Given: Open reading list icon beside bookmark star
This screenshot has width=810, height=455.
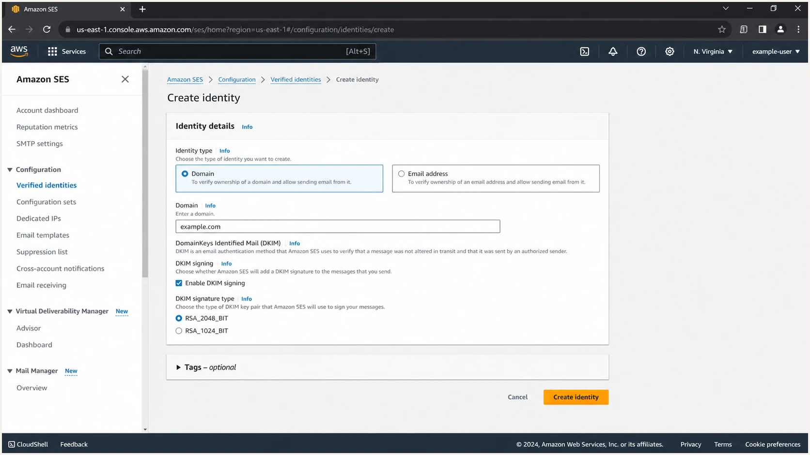Looking at the screenshot, I should [x=744, y=29].
